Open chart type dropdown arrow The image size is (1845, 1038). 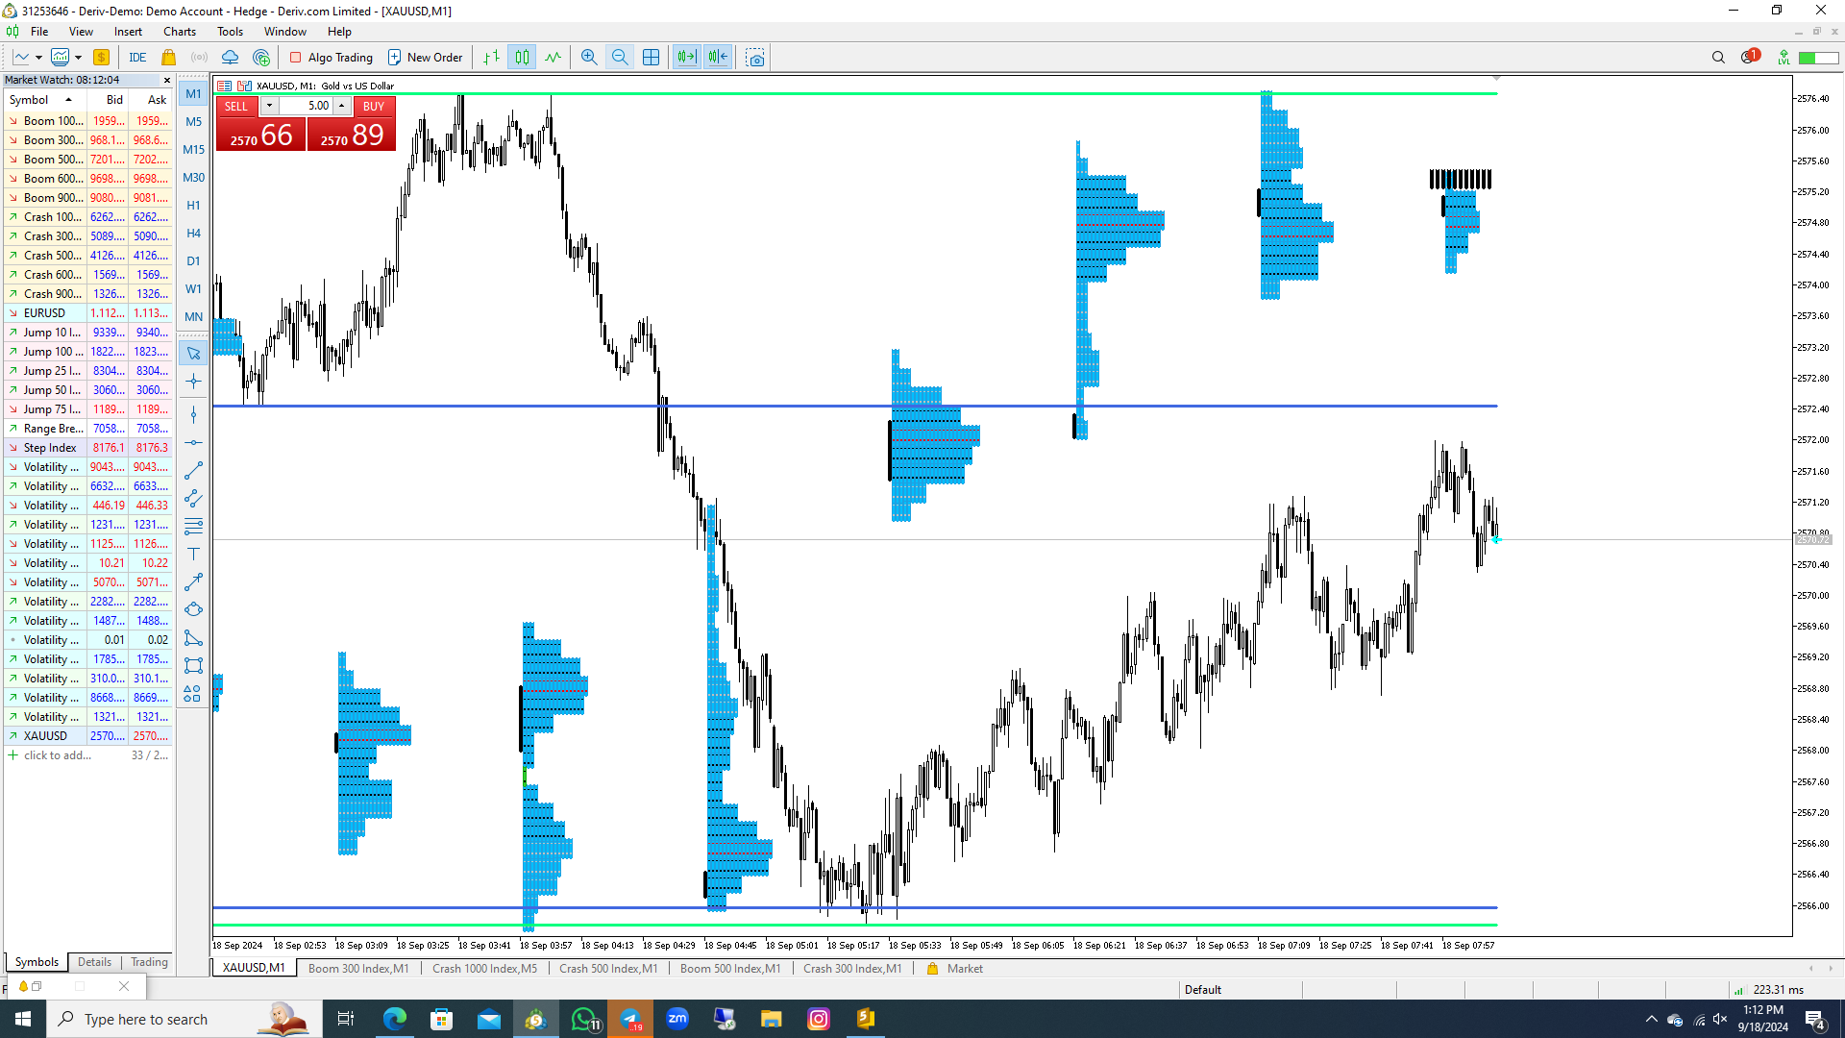tap(38, 58)
